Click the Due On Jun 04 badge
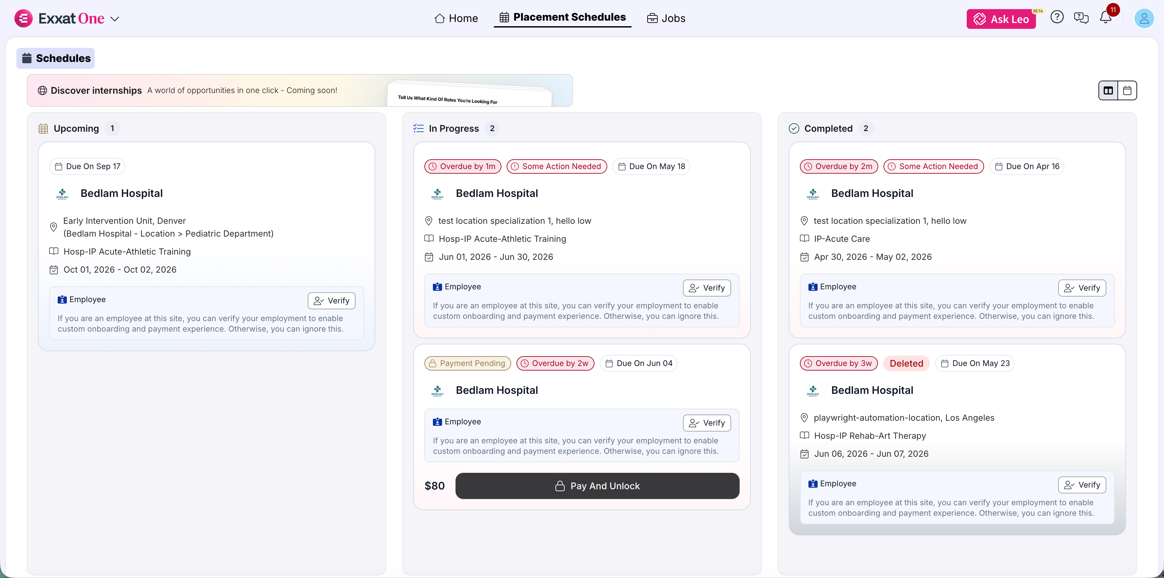The image size is (1164, 578). [638, 363]
